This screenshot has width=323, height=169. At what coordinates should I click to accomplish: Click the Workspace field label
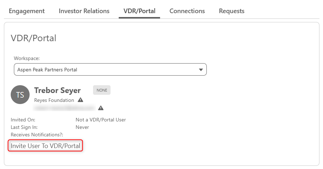tap(27, 58)
